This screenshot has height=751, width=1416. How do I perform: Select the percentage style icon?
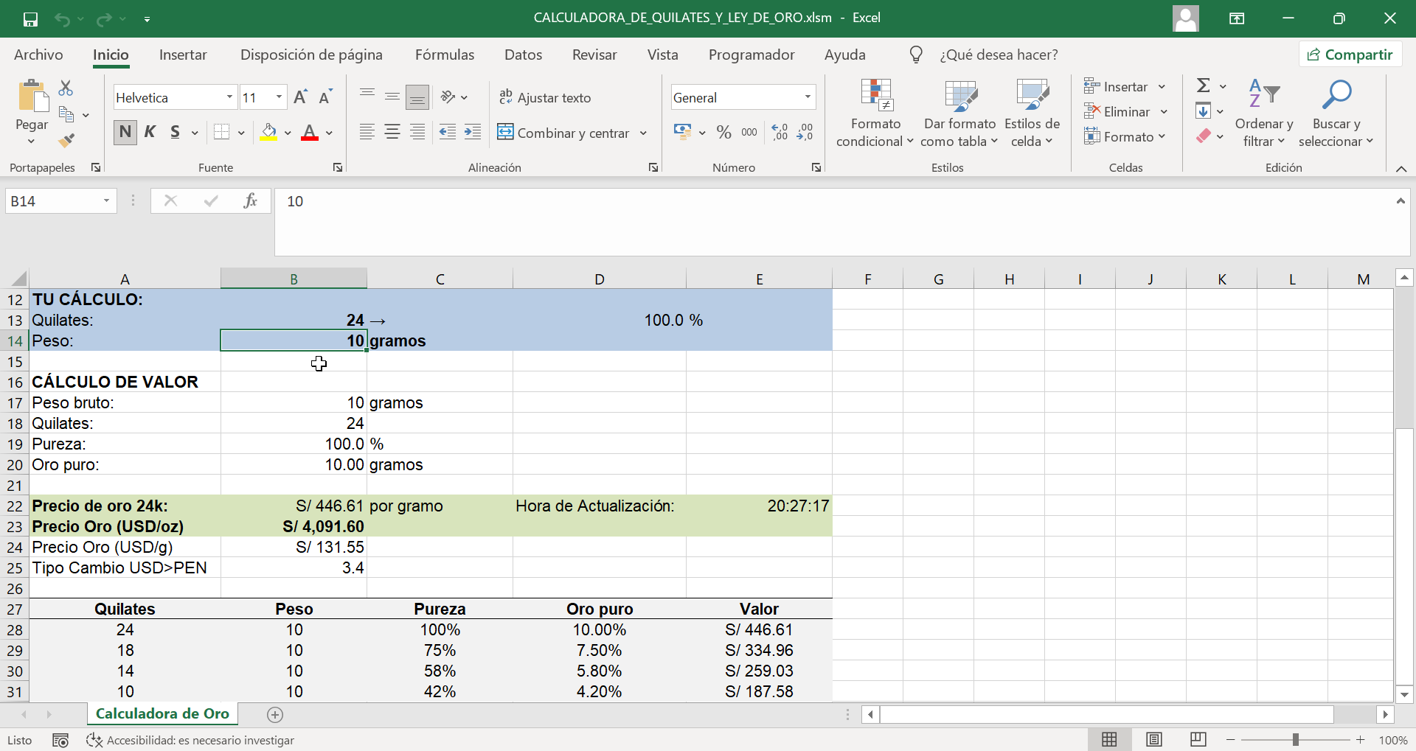723,132
